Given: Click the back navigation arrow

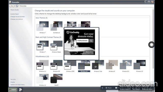Looking at the screenshot, I should 10,6.
